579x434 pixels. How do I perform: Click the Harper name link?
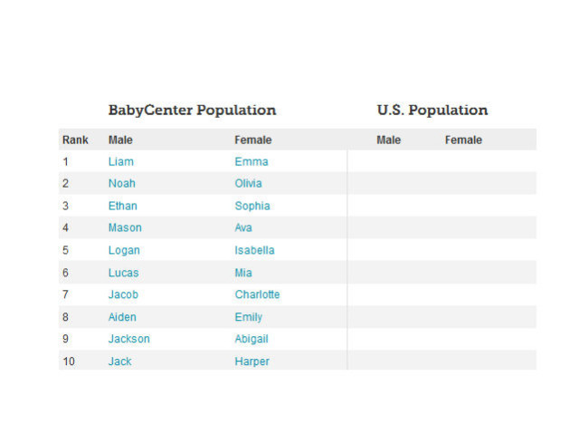click(252, 362)
